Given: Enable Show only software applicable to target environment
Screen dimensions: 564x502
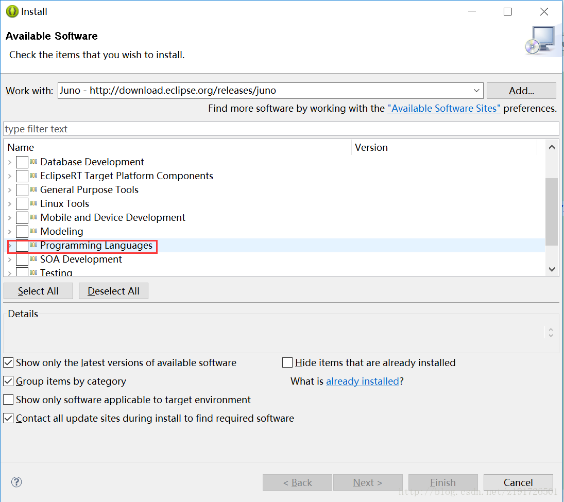Looking at the screenshot, I should pos(8,400).
